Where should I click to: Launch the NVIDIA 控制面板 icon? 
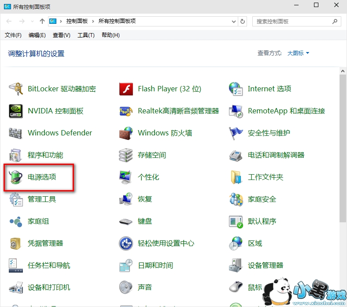16,111
